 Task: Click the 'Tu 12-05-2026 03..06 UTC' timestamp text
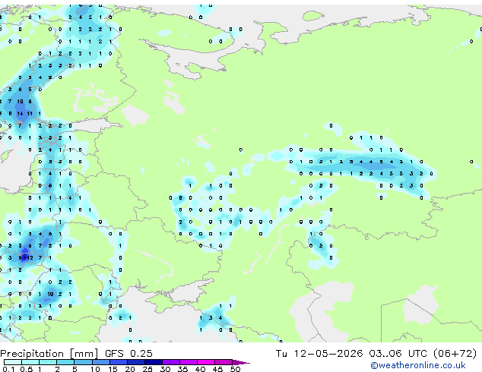(351, 354)
